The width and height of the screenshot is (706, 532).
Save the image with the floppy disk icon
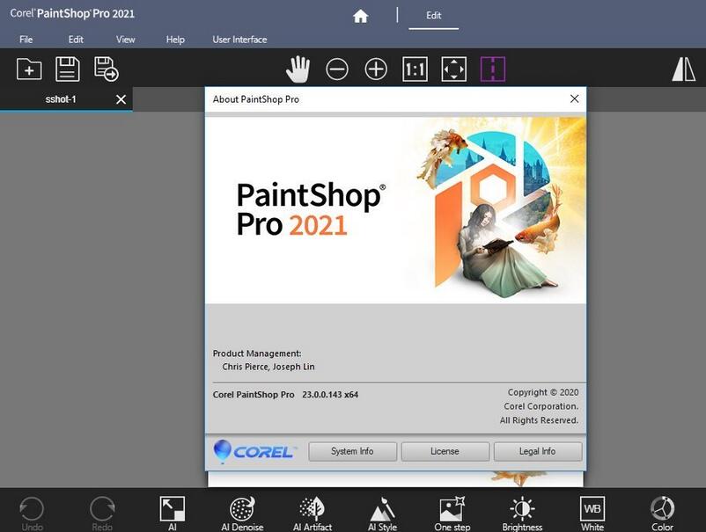[68, 69]
